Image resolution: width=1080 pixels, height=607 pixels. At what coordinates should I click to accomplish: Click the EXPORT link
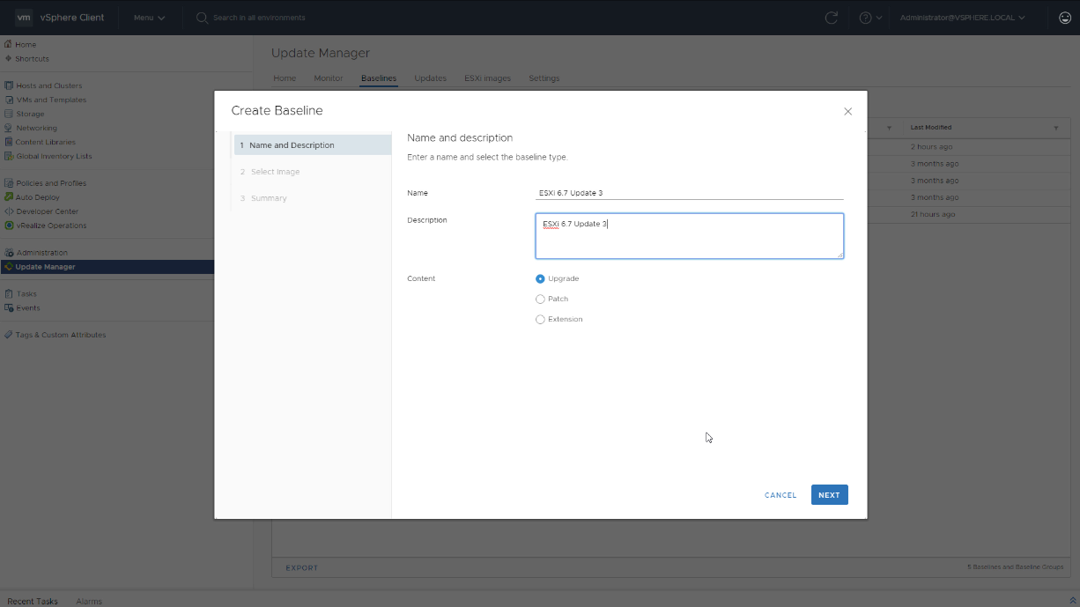(301, 568)
